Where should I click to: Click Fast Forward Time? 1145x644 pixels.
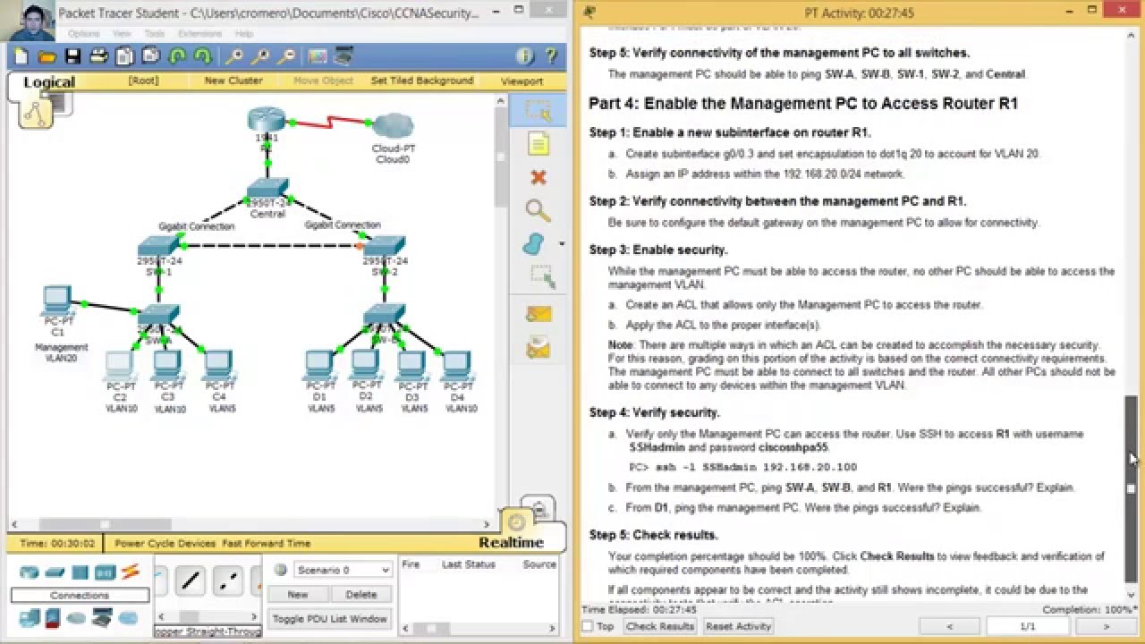[x=267, y=543]
